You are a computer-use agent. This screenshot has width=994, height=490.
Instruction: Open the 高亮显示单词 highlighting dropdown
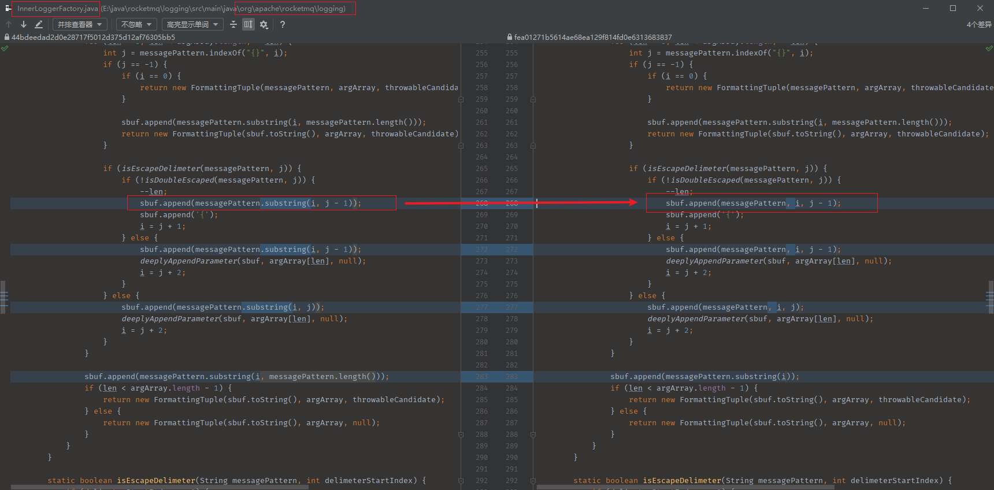point(192,24)
